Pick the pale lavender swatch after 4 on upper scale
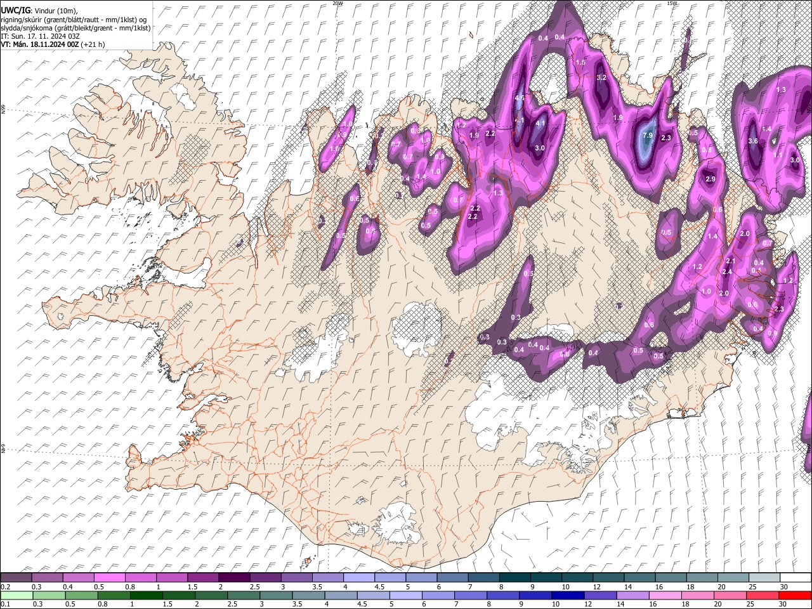The width and height of the screenshot is (812, 609). [x=358, y=577]
